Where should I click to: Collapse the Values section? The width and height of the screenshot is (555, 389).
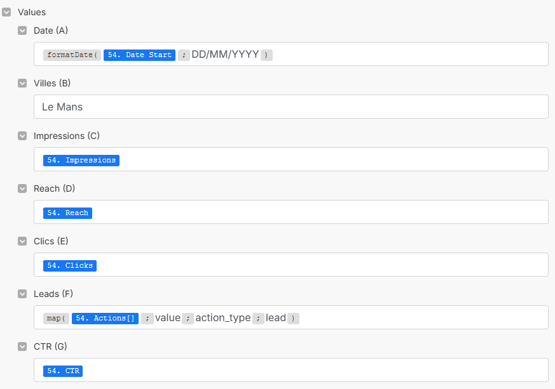click(x=6, y=12)
